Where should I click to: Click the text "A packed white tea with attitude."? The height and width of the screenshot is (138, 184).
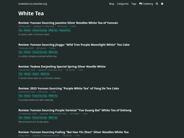pos(36,100)
